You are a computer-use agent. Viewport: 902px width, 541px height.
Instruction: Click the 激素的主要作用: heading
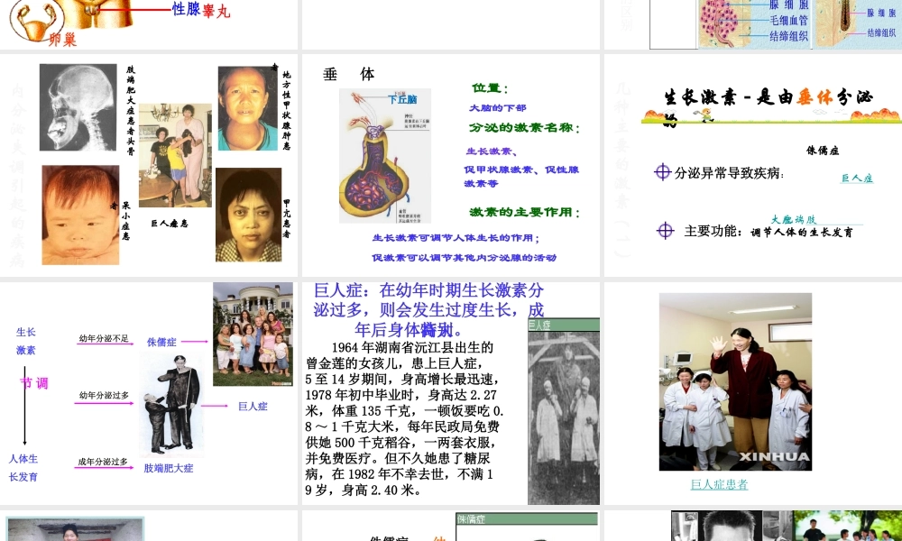(x=525, y=212)
